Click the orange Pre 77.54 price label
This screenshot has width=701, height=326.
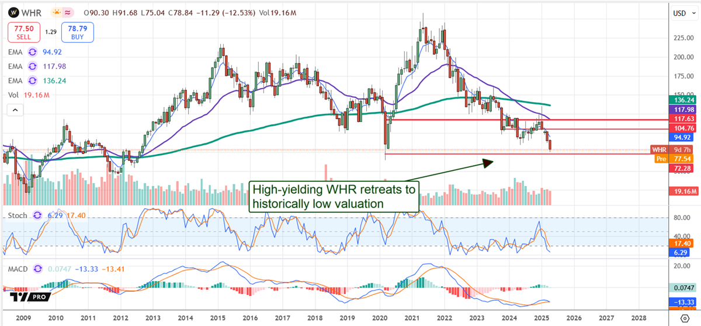click(x=673, y=158)
